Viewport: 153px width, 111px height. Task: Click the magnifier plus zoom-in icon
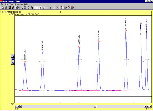13,56
